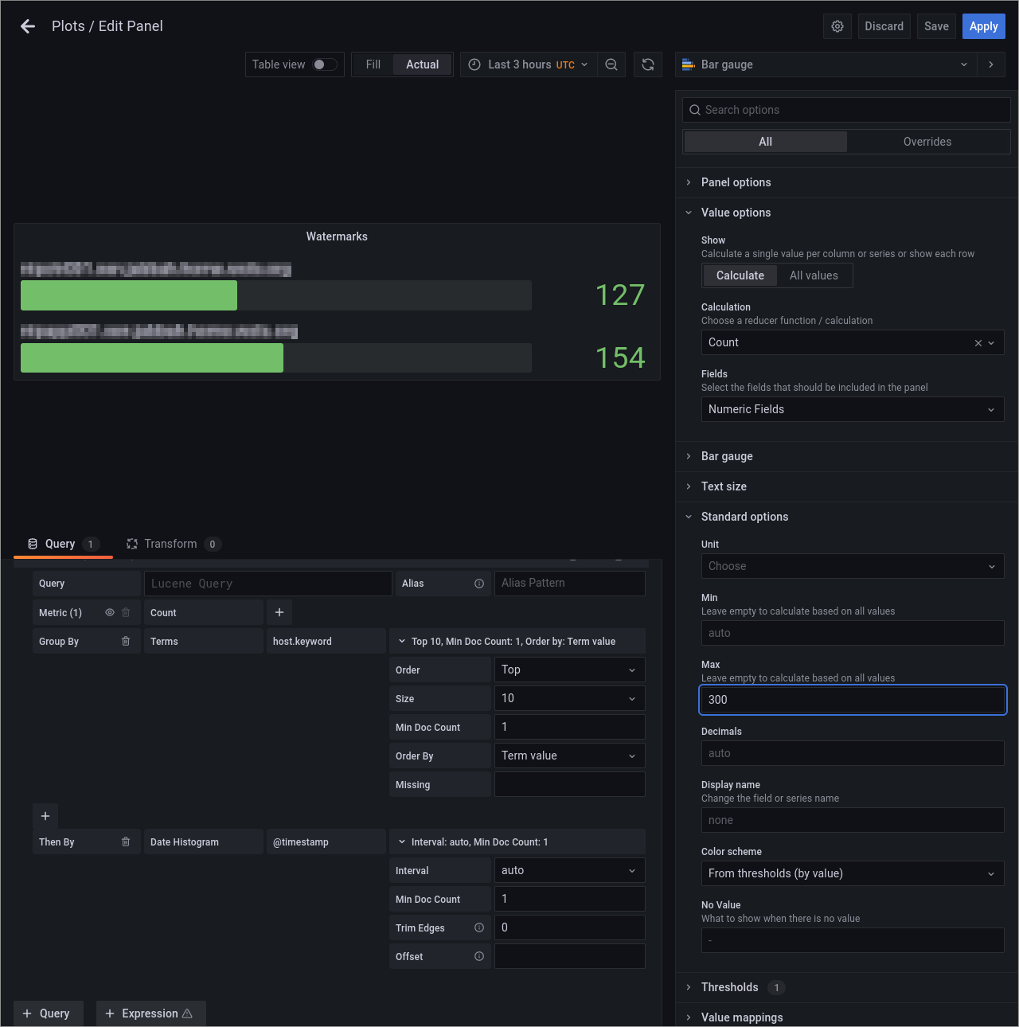Select the Date Histogram type selector
The width and height of the screenshot is (1019, 1027).
click(204, 842)
